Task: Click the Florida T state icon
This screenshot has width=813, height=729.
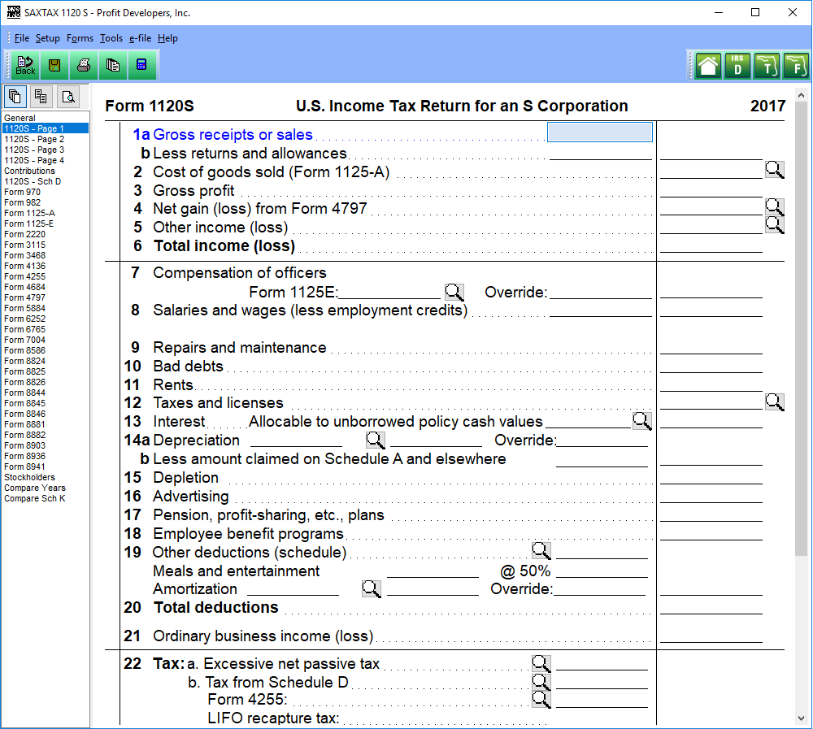Action: [767, 66]
